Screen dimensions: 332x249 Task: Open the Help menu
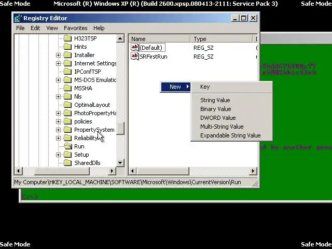tap(99, 28)
